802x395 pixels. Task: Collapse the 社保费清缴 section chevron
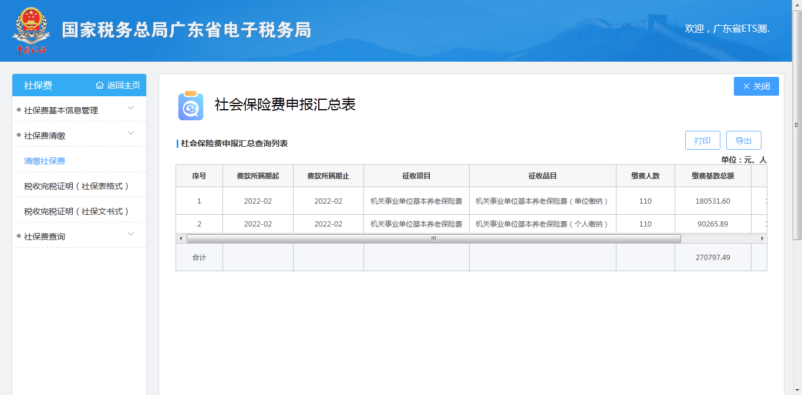(131, 133)
